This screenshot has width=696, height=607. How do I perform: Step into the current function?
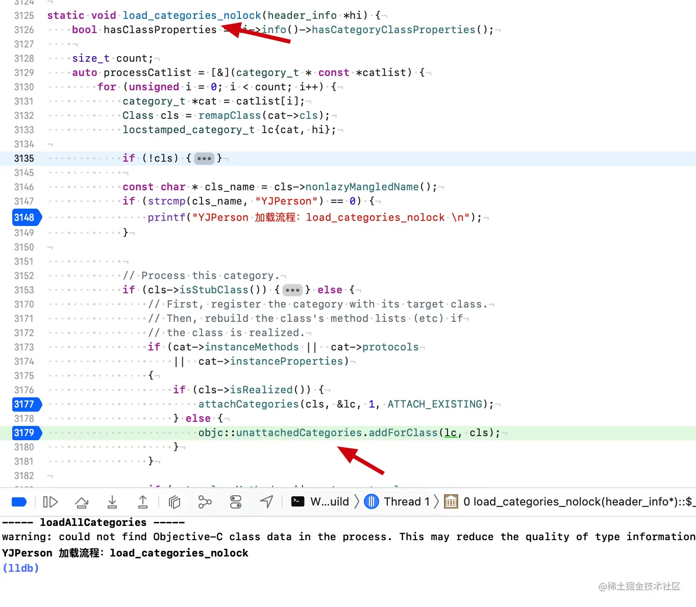(x=112, y=502)
